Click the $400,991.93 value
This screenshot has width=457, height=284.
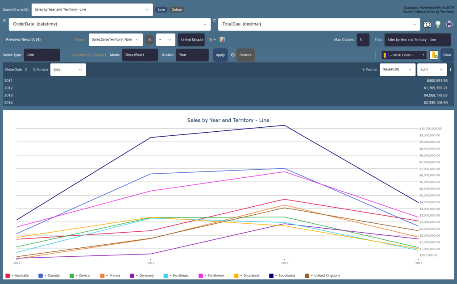point(437,81)
